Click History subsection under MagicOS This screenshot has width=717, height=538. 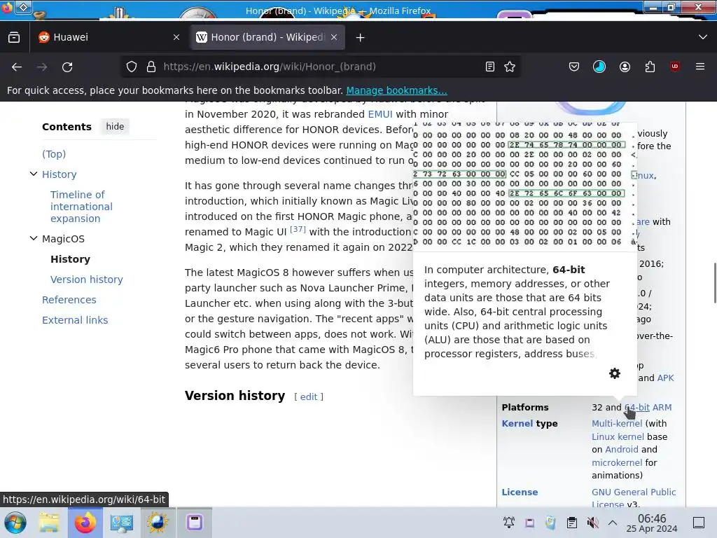tap(70, 259)
